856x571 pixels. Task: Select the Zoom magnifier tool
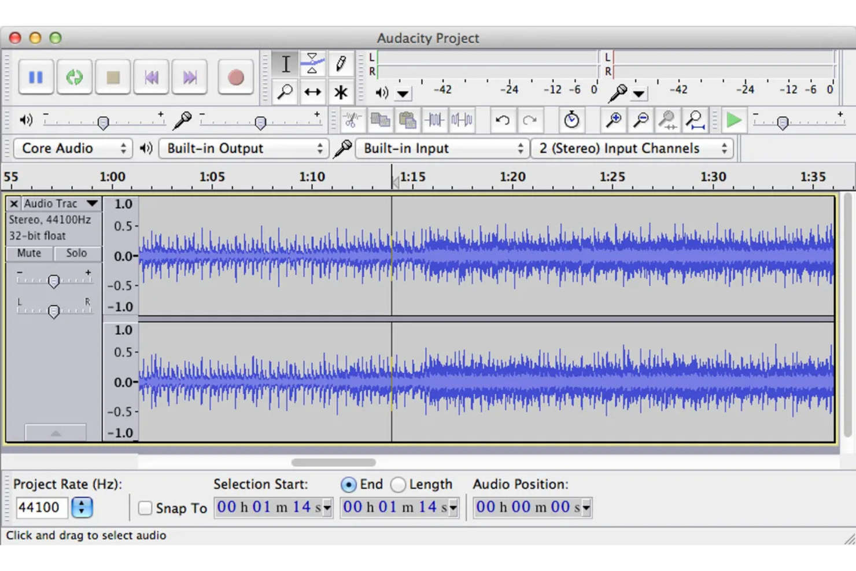coord(285,92)
